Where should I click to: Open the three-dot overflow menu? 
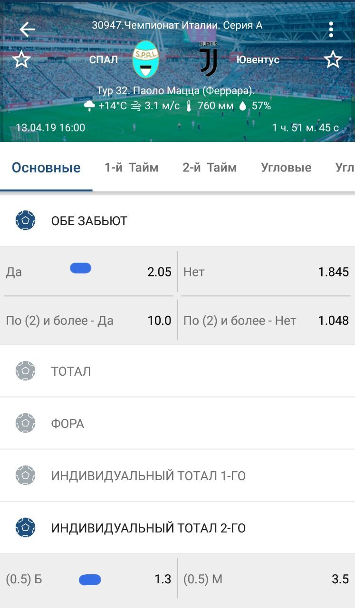(331, 30)
